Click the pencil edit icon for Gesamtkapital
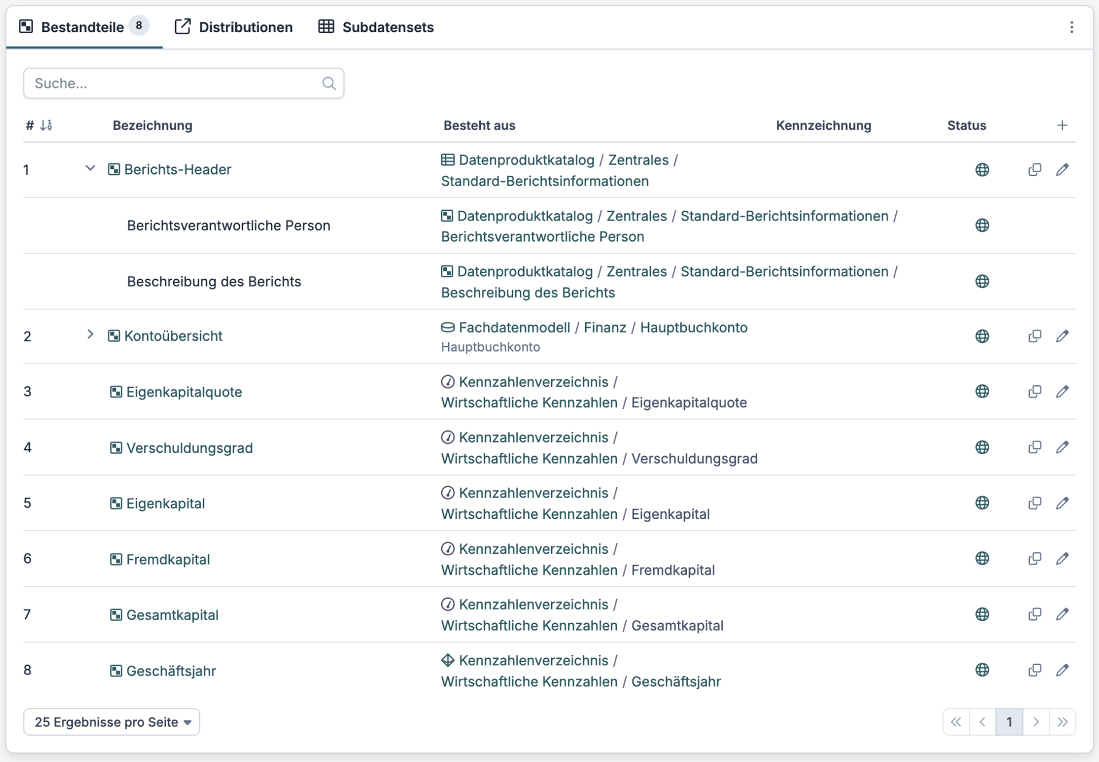 click(1062, 614)
